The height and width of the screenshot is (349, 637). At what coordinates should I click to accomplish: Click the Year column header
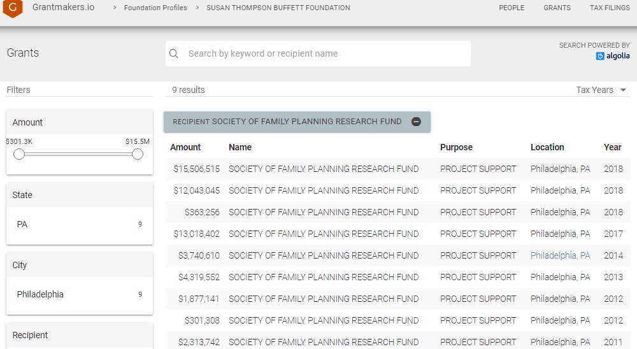pos(613,147)
